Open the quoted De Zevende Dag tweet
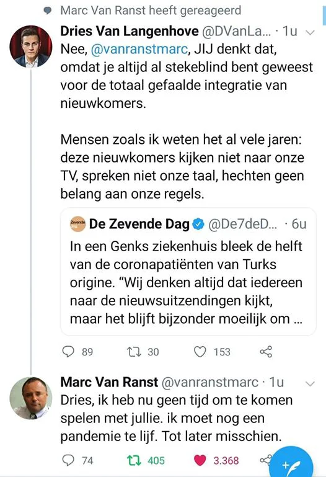The width and height of the screenshot is (326, 477). (x=188, y=271)
